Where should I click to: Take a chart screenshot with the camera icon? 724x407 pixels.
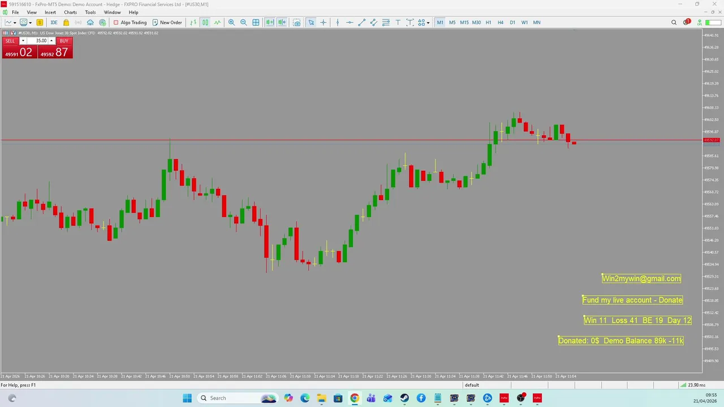point(297,23)
